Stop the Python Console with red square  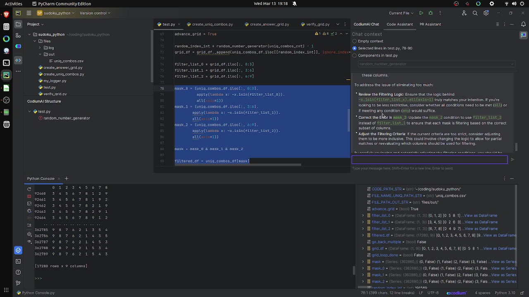(29, 196)
